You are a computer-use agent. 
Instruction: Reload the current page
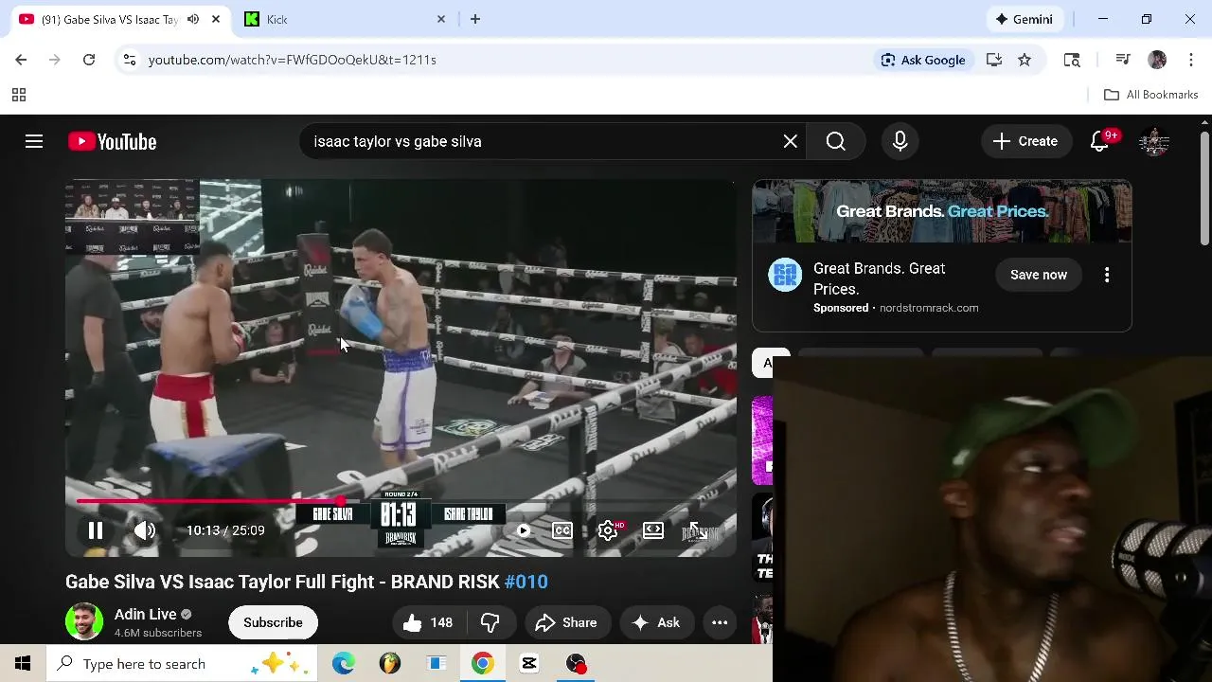(89, 60)
